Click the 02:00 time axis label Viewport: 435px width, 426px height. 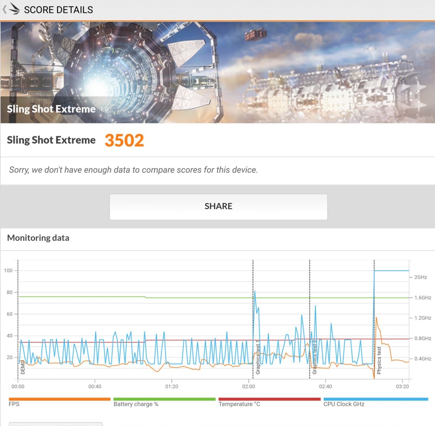248,387
